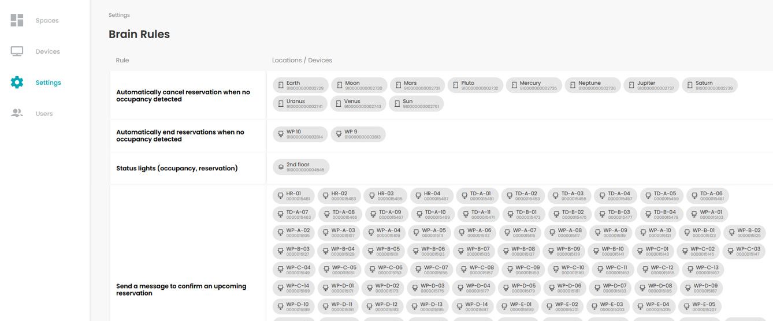Click the door icon on Mars chip
The height and width of the screenshot is (321, 773).
pos(398,85)
